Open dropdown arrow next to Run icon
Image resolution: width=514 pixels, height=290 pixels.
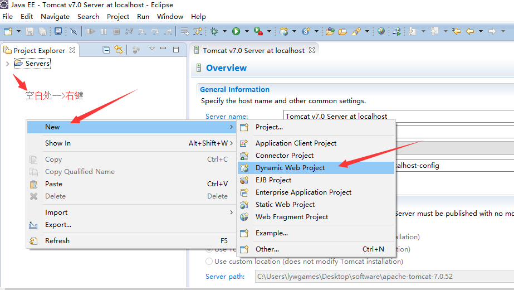[247, 32]
